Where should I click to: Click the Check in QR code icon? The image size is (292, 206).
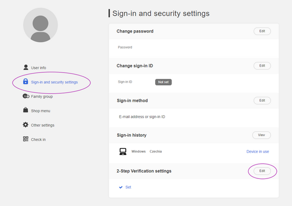coord(26,139)
